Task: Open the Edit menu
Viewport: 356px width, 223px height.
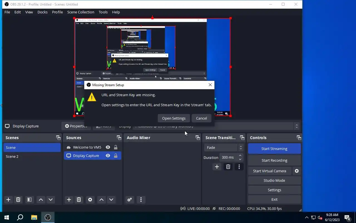Action: tap(18, 12)
